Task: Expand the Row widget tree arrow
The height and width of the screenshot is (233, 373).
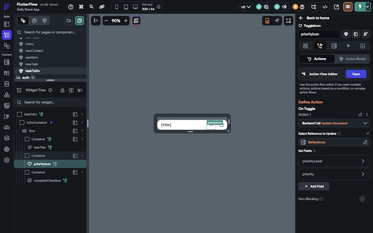Action: tap(82, 131)
